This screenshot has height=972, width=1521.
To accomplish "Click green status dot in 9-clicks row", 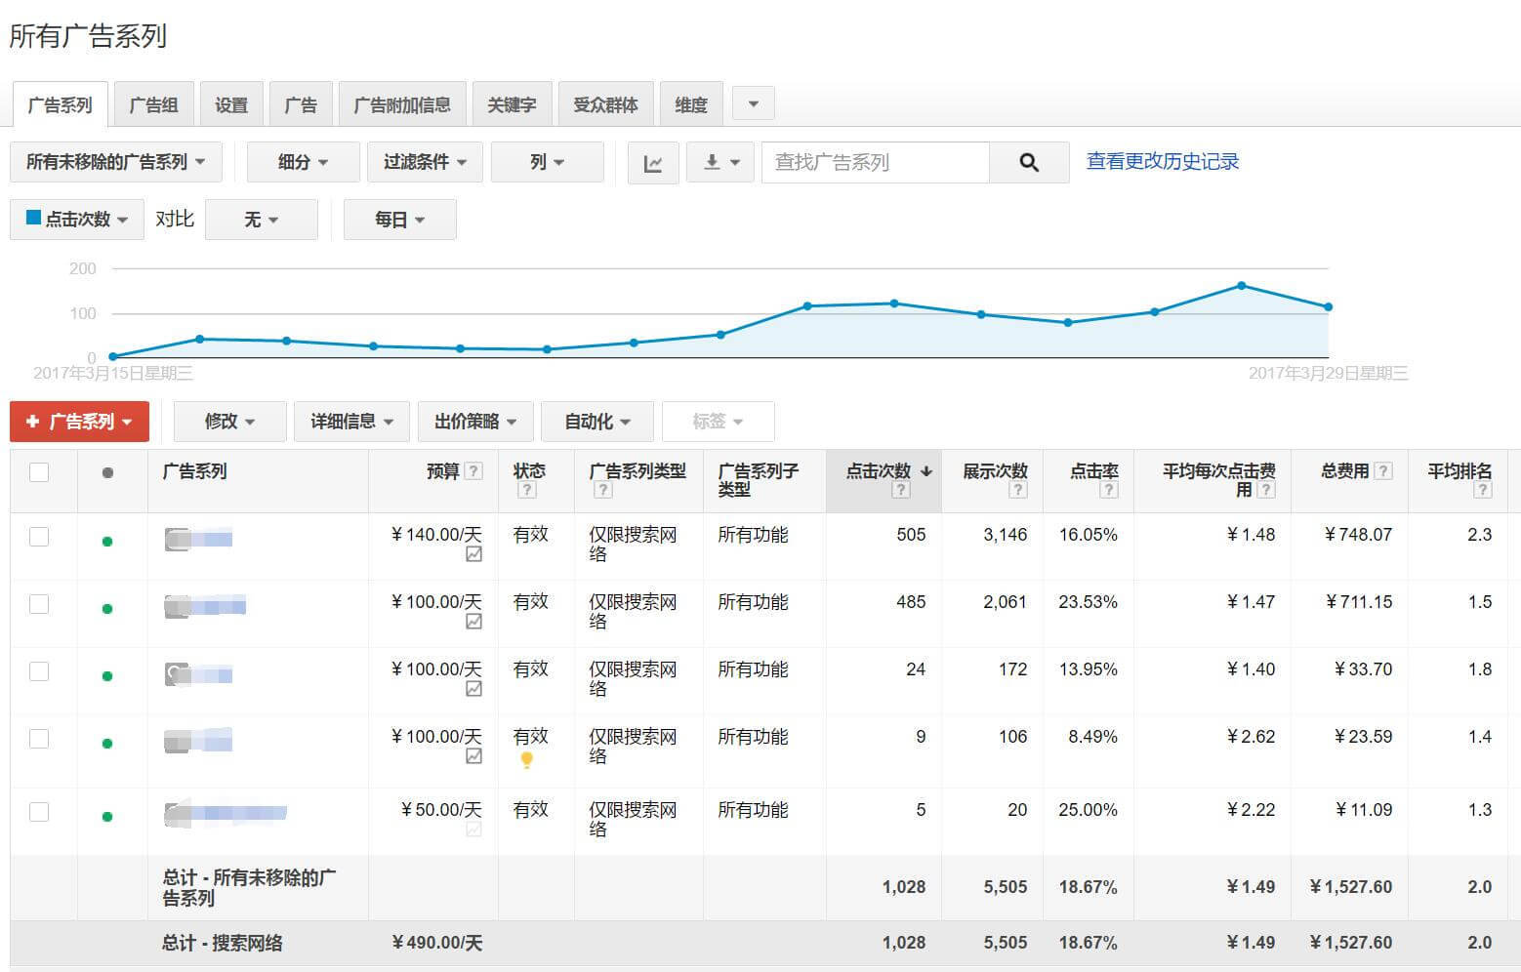I will coord(107,744).
